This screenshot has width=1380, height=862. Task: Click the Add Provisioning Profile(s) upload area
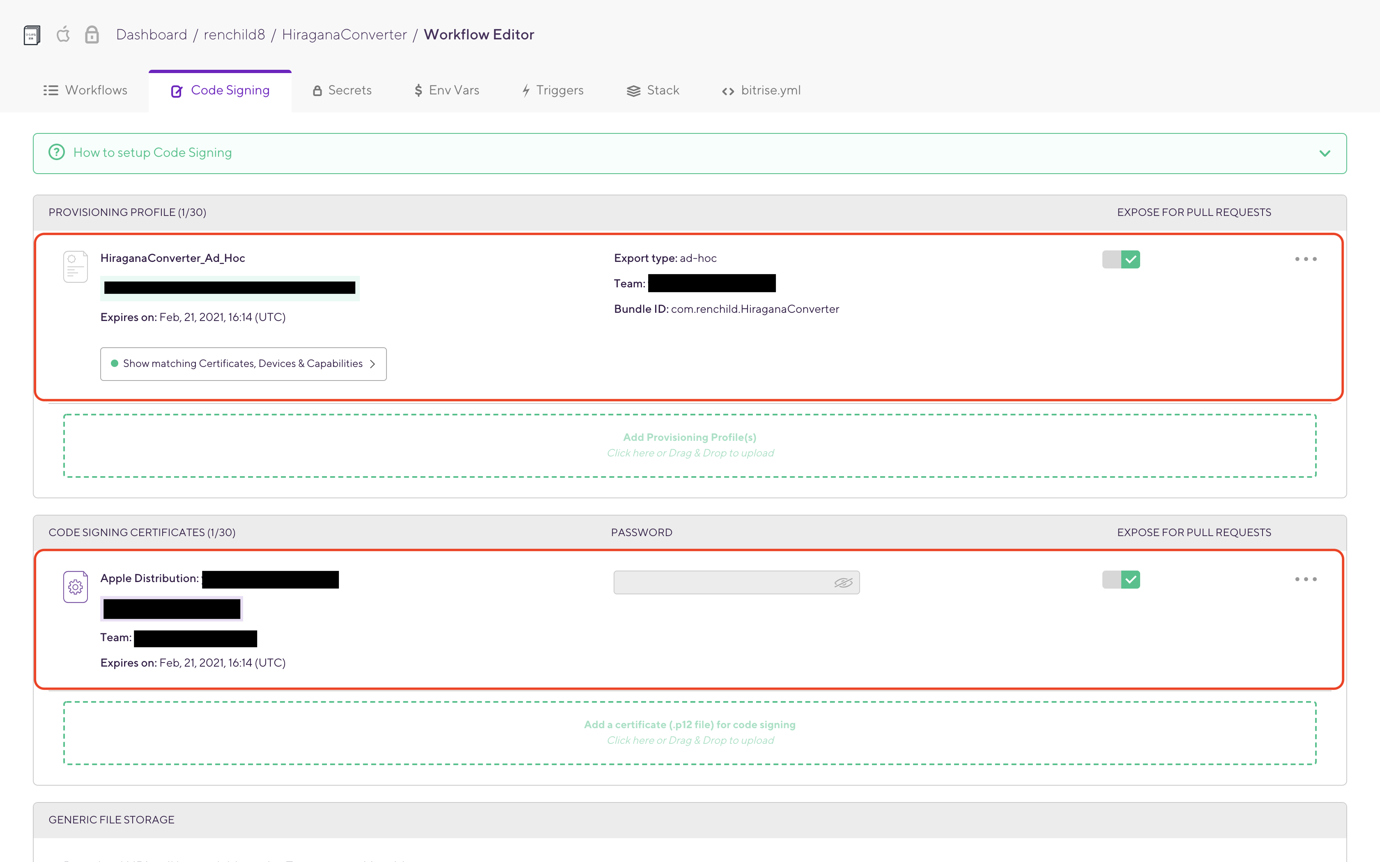pos(690,445)
